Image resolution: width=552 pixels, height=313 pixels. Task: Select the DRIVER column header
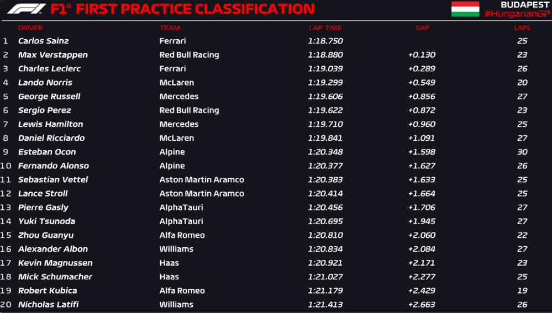[x=30, y=28]
